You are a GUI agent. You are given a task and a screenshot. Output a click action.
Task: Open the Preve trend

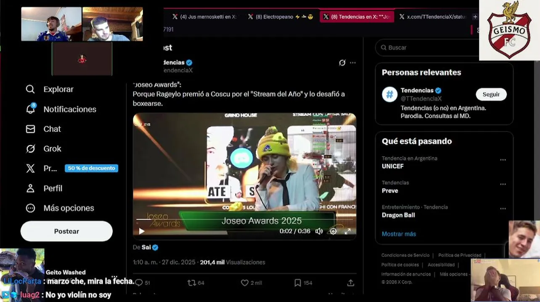click(x=390, y=190)
